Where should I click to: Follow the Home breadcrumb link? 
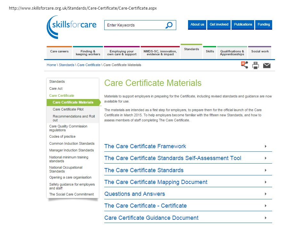click(51, 65)
